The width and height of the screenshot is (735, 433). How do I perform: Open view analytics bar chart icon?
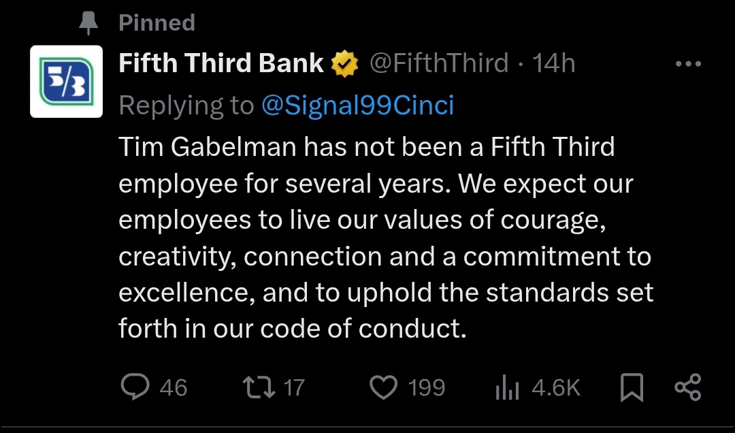coord(506,388)
